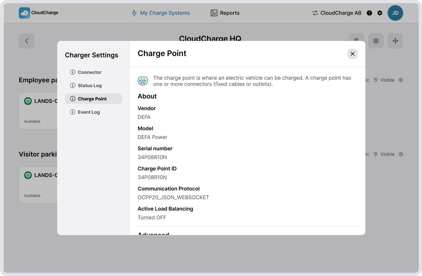Open the JD user avatar
Viewport: 422px width, 276px height.
(395, 13)
